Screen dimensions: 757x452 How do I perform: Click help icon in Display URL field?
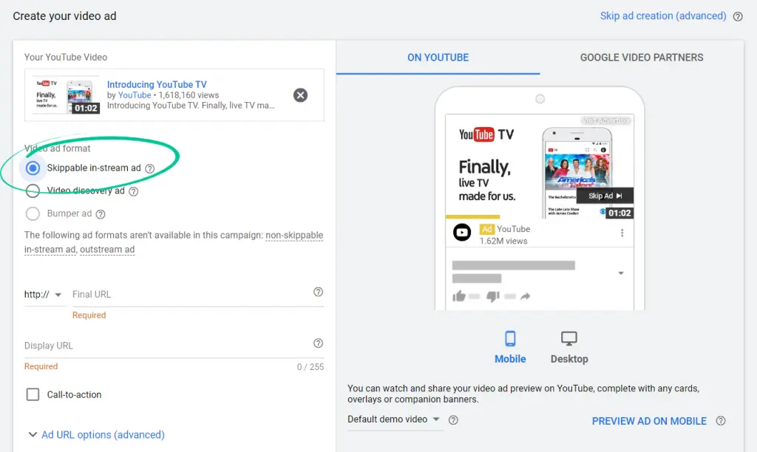tap(318, 343)
